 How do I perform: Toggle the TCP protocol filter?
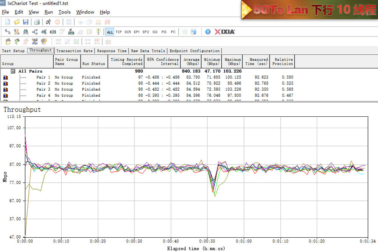pos(119,32)
